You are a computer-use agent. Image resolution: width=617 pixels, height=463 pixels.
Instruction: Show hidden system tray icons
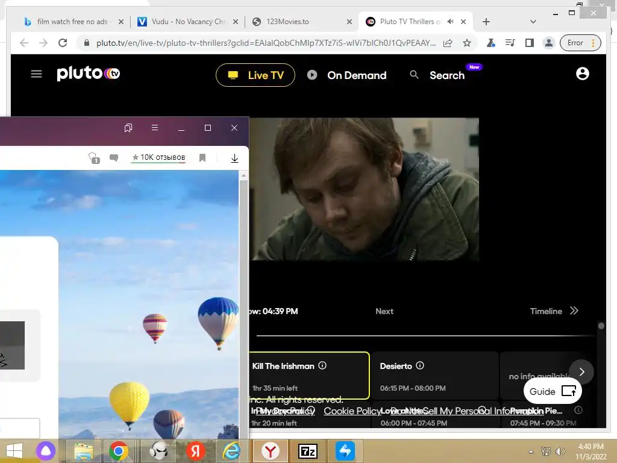pyautogui.click(x=531, y=452)
